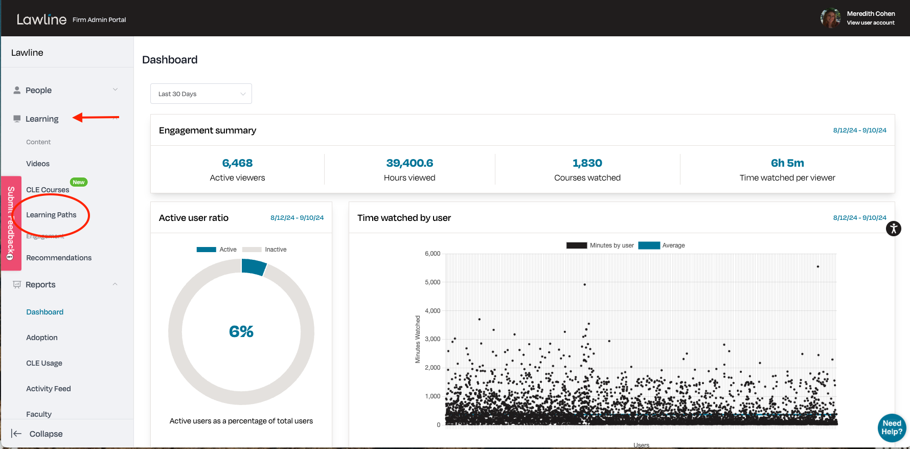Click Lawline firm name in sidebar
Viewport: 910px width, 449px height.
pyautogui.click(x=27, y=53)
